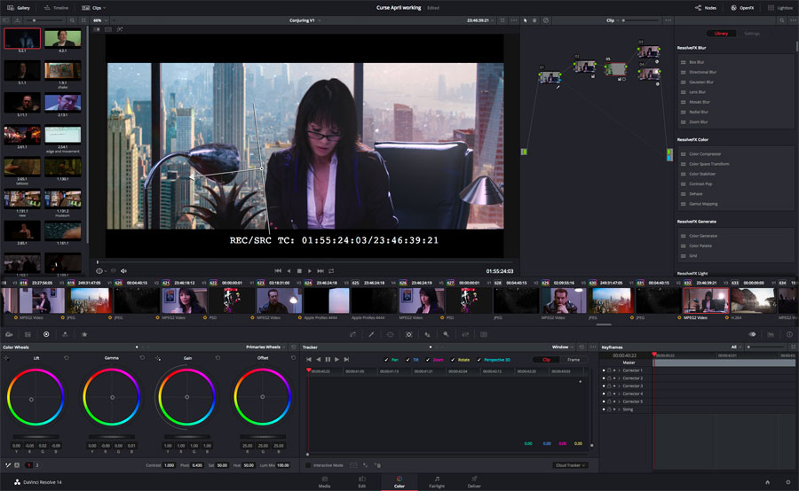Switch to the Media page
The image size is (799, 491).
point(324,482)
